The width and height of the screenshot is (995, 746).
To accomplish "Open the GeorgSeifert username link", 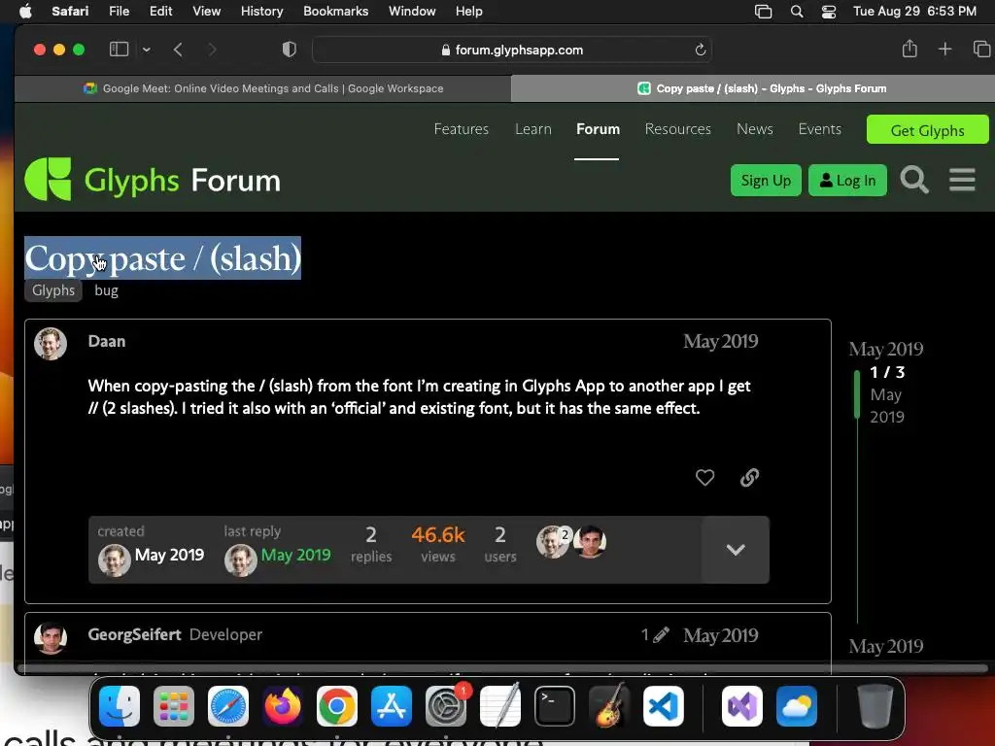I will tap(134, 634).
